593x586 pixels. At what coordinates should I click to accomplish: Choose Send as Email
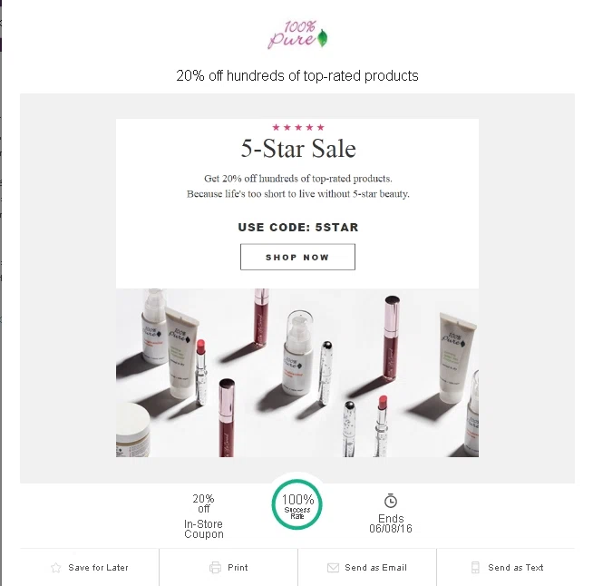[367, 568]
